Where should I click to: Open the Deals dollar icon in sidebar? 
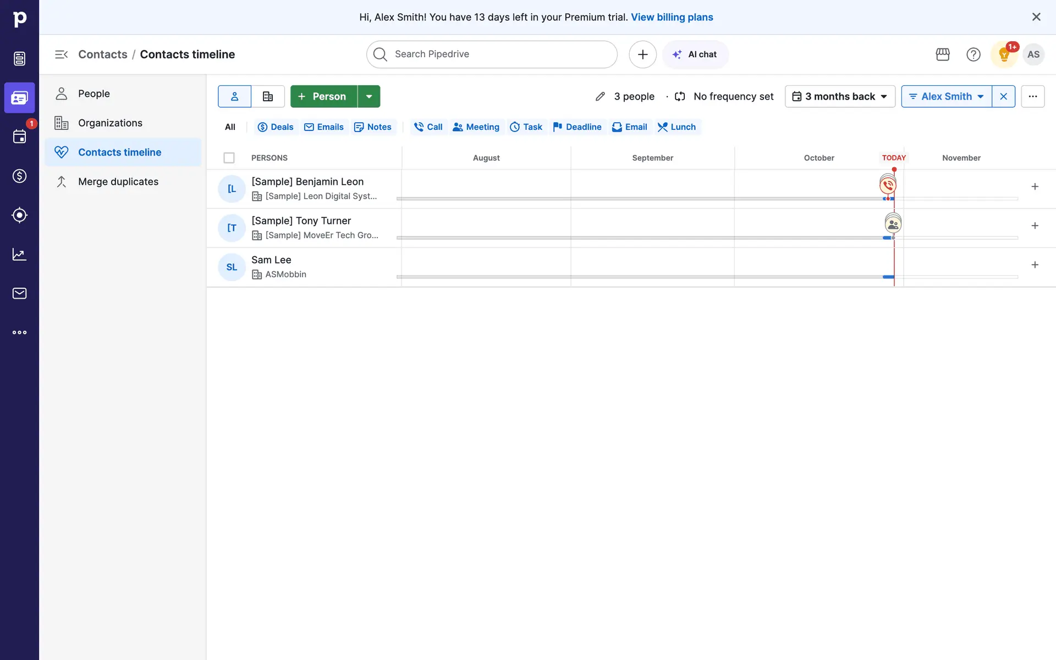click(19, 176)
